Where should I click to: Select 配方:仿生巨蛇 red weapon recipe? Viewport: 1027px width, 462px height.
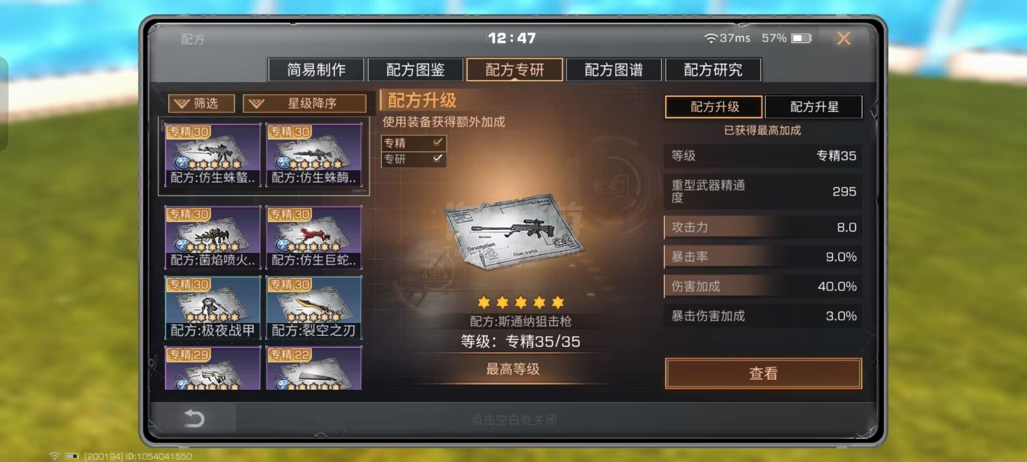pyautogui.click(x=314, y=237)
